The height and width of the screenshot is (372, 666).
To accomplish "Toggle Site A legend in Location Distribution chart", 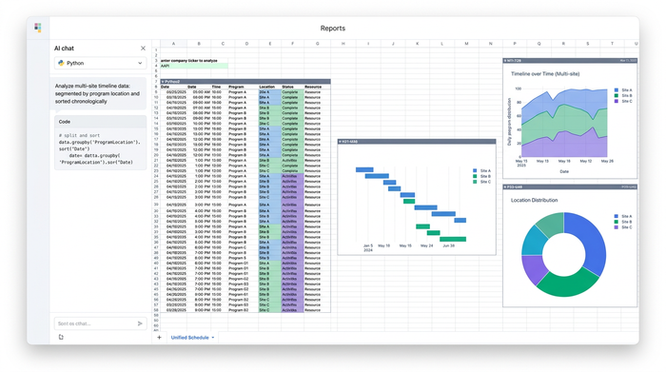I will tap(623, 216).
